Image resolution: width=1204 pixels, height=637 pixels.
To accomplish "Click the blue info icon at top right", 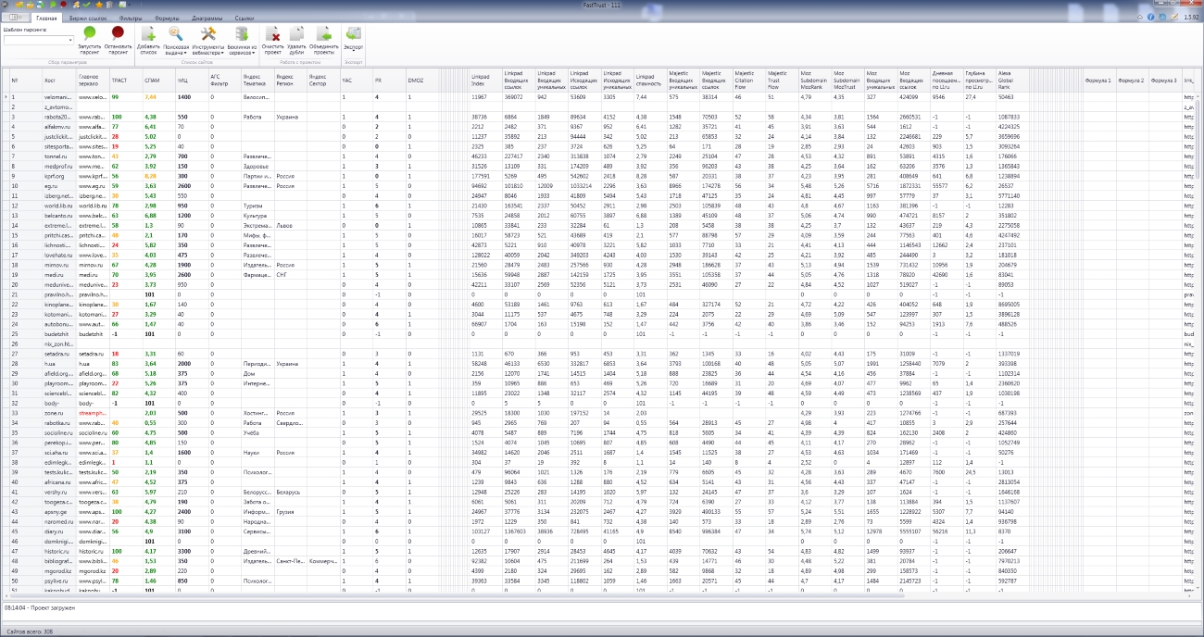I will tap(1150, 18).
